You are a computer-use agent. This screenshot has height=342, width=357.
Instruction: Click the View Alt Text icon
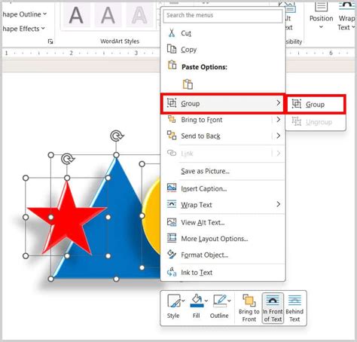tap(172, 222)
